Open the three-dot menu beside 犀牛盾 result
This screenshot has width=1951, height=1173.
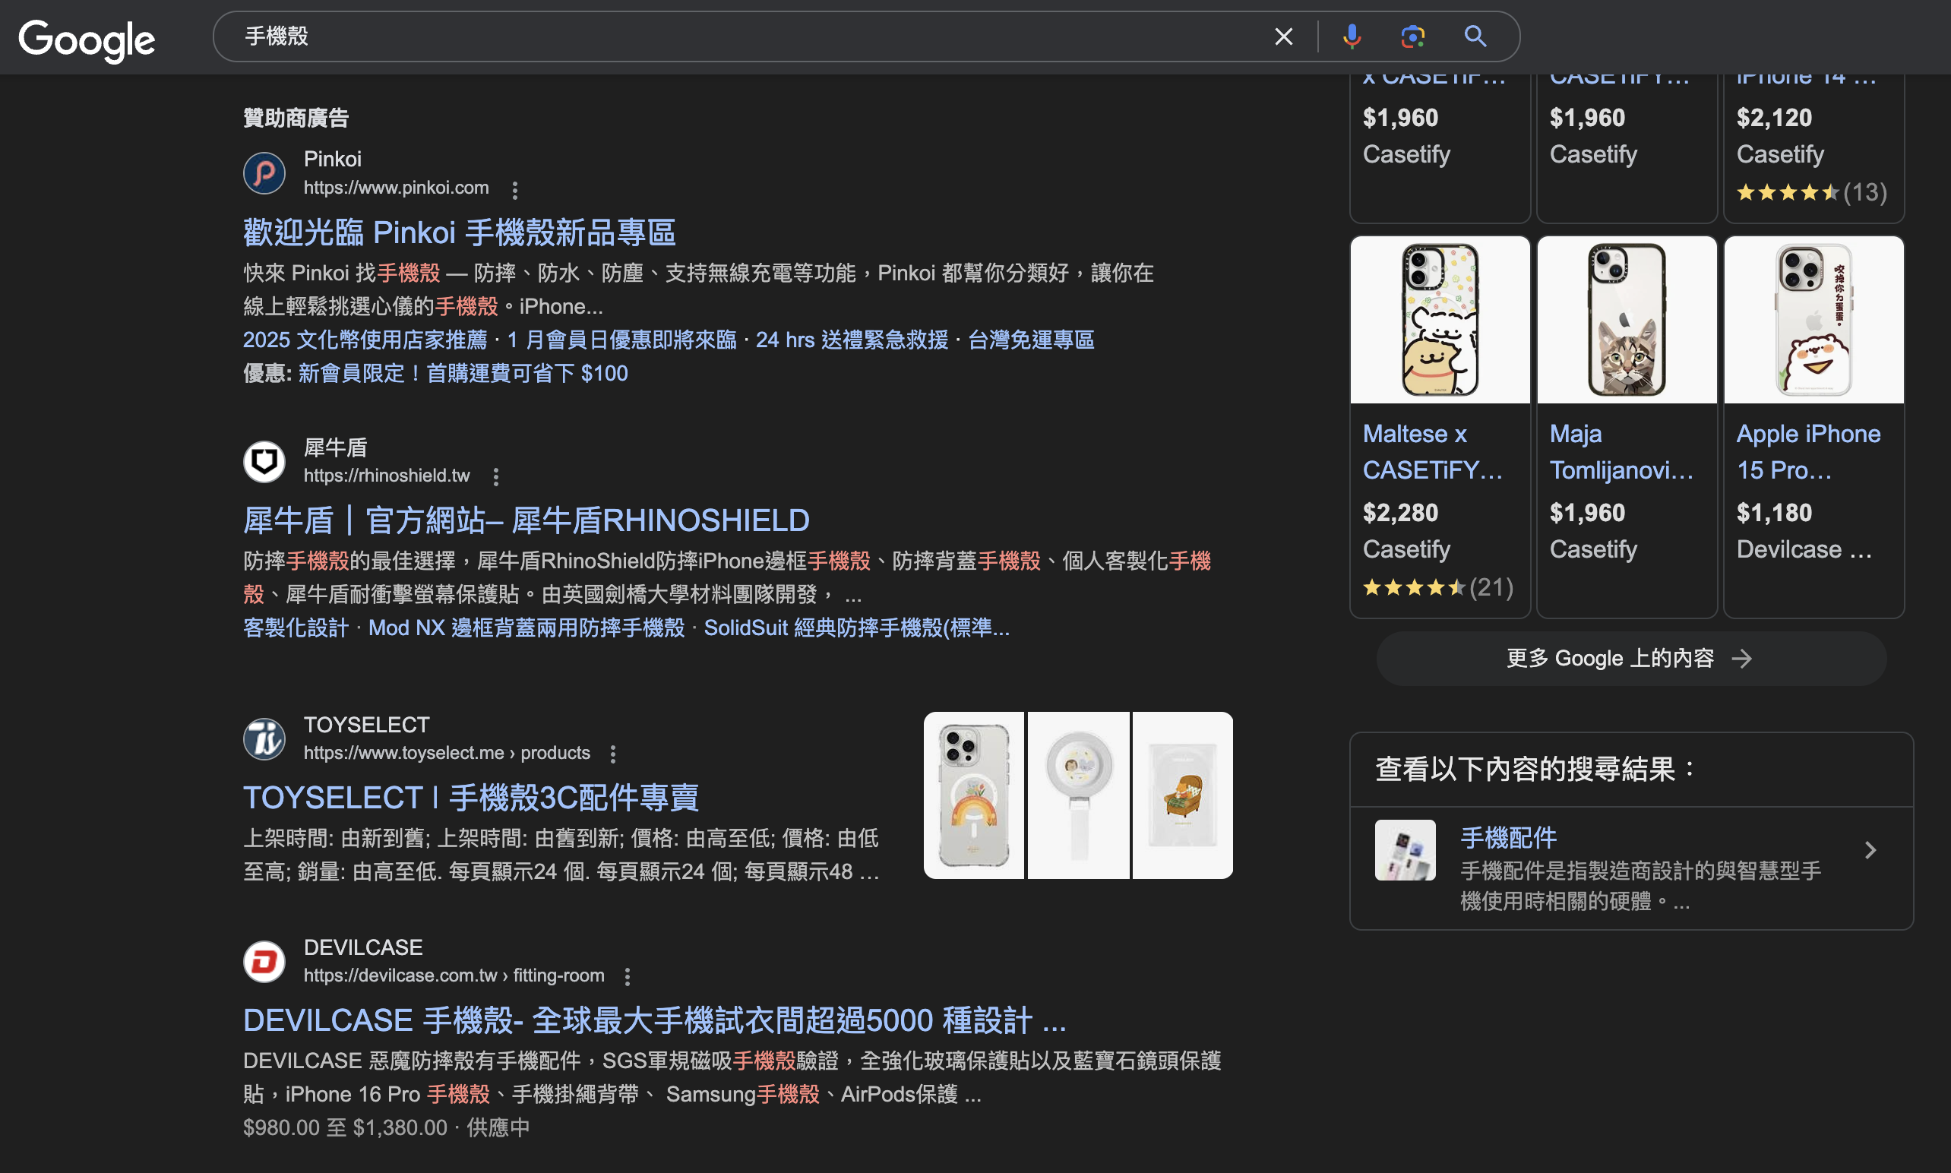496,476
